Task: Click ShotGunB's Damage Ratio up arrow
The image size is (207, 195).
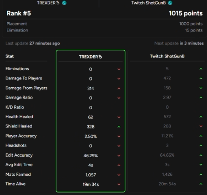Action: [x=201, y=97]
